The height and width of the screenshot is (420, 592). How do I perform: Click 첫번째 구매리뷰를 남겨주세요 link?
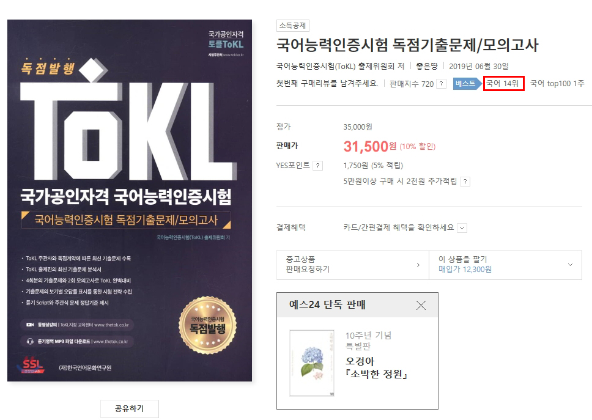pyautogui.click(x=327, y=83)
